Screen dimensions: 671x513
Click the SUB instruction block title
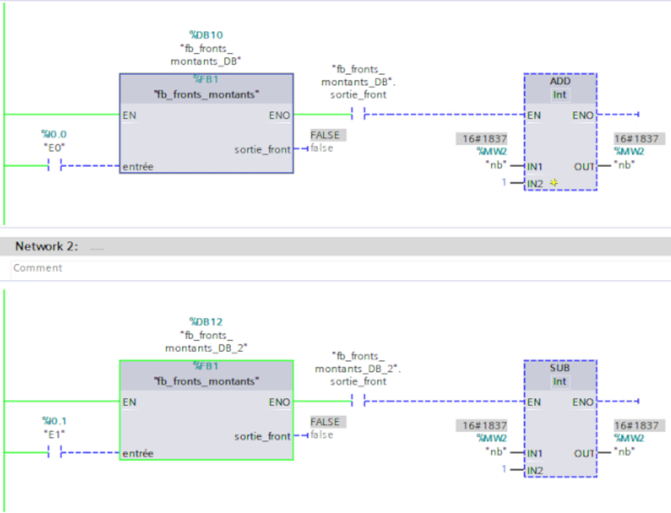560,368
